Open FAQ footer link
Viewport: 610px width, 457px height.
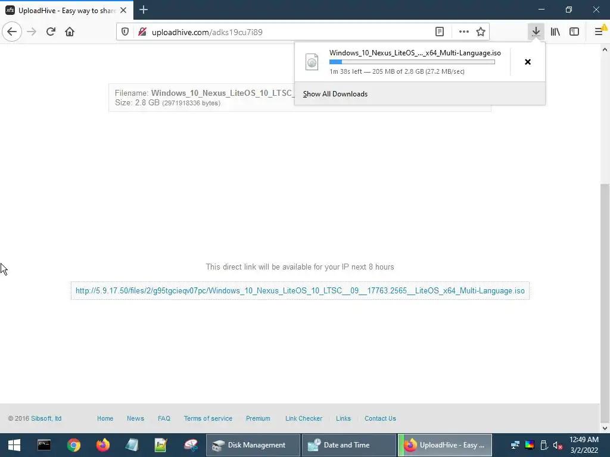tap(164, 418)
